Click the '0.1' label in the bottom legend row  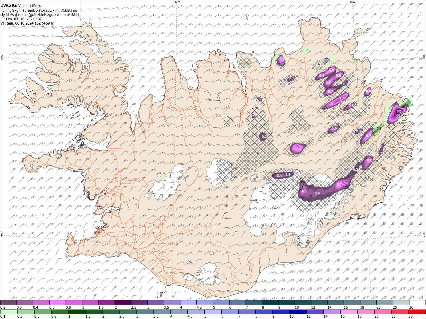[x=2, y=317]
